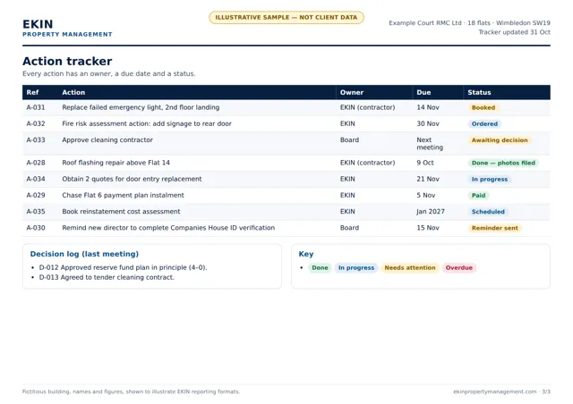Select ref 'A-032' cell

tap(36, 123)
